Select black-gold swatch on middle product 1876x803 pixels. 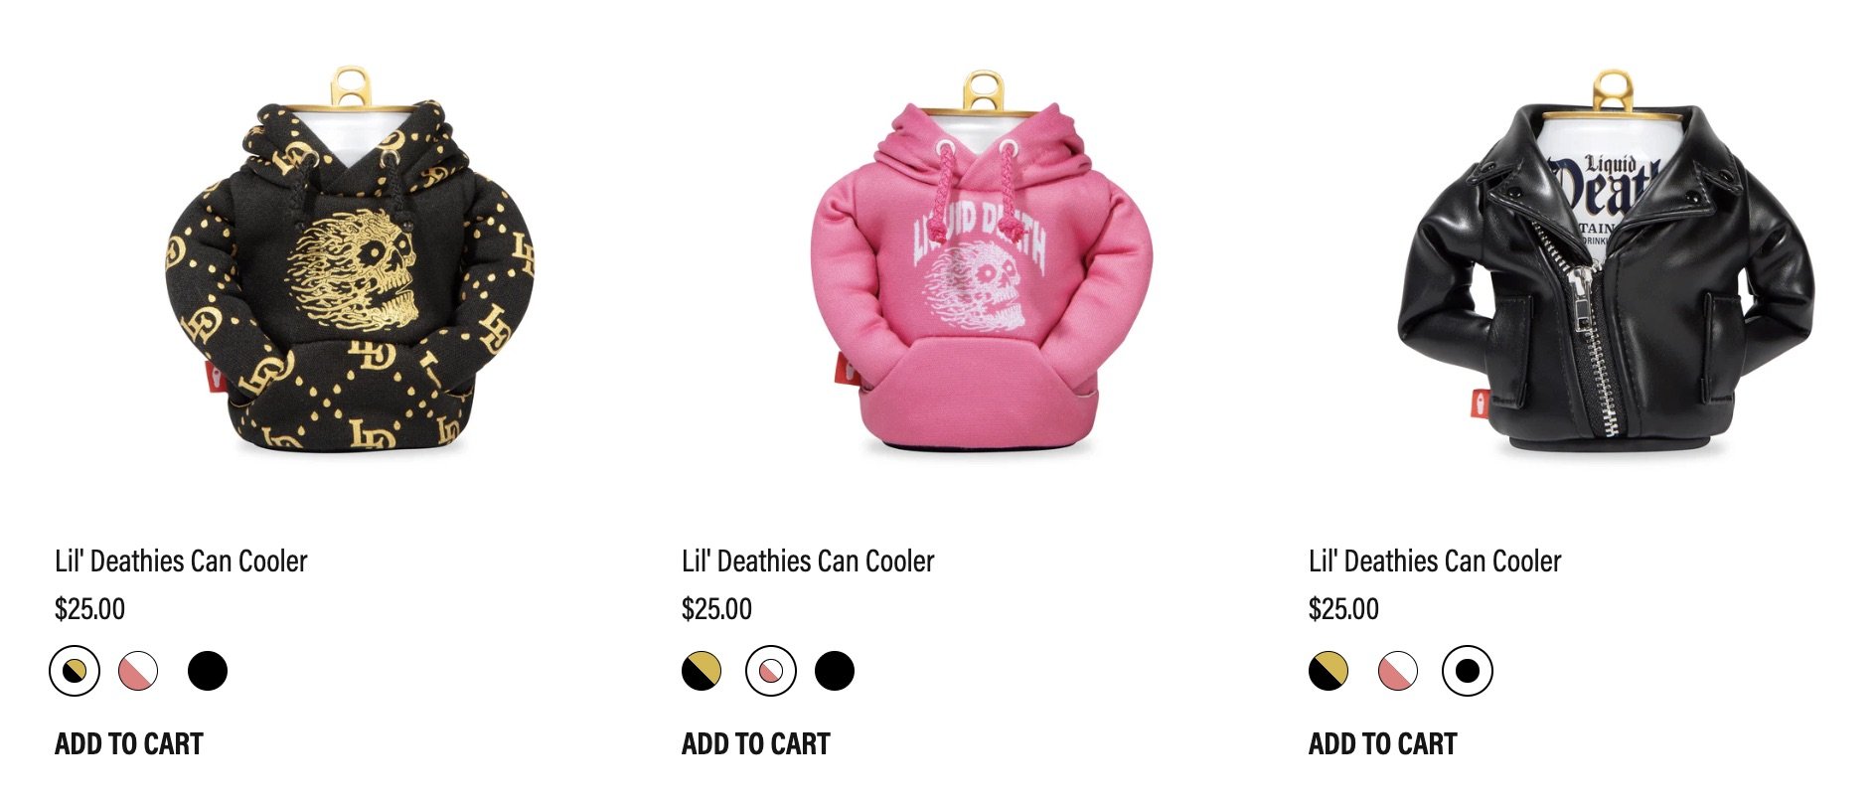click(x=702, y=671)
